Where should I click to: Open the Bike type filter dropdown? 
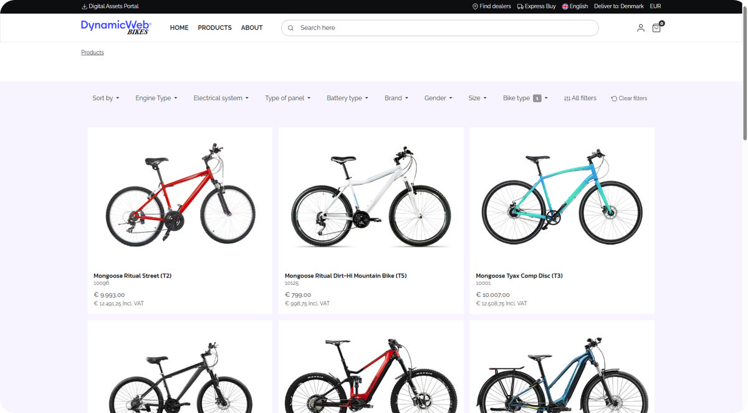pos(525,98)
